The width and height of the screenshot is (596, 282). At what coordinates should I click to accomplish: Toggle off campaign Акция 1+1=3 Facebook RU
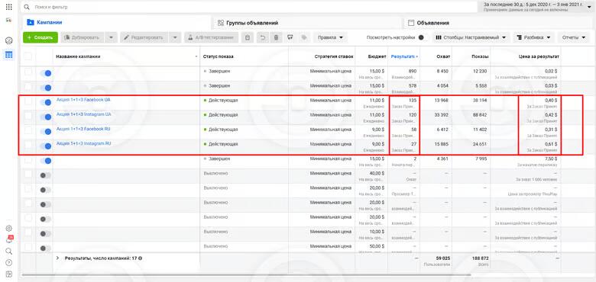pyautogui.click(x=46, y=132)
